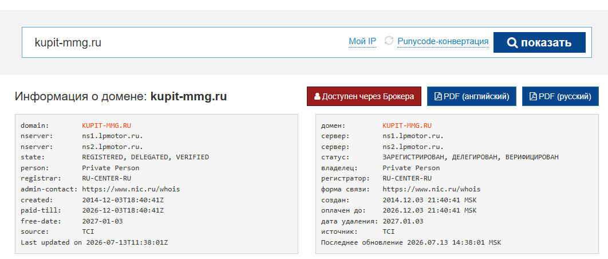Select TCI in source row

coord(88,231)
